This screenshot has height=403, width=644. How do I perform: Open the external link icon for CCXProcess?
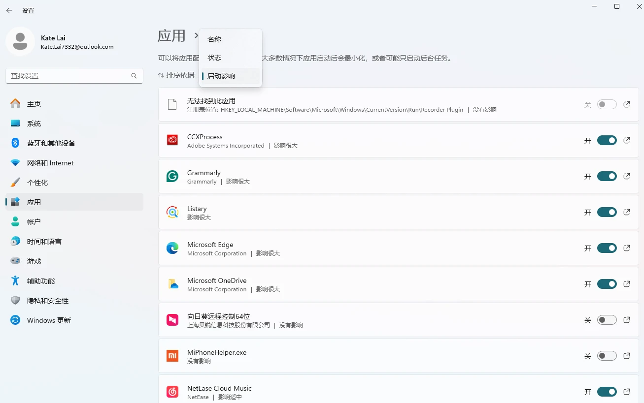627,140
